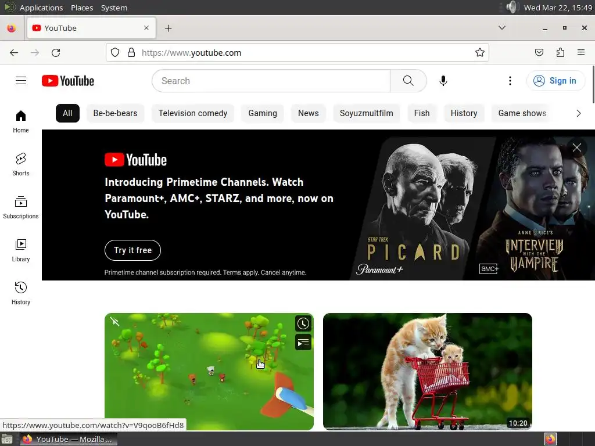Open the kitten shopping cart video thumbnail
Screen dimensions: 595x446
point(427,371)
